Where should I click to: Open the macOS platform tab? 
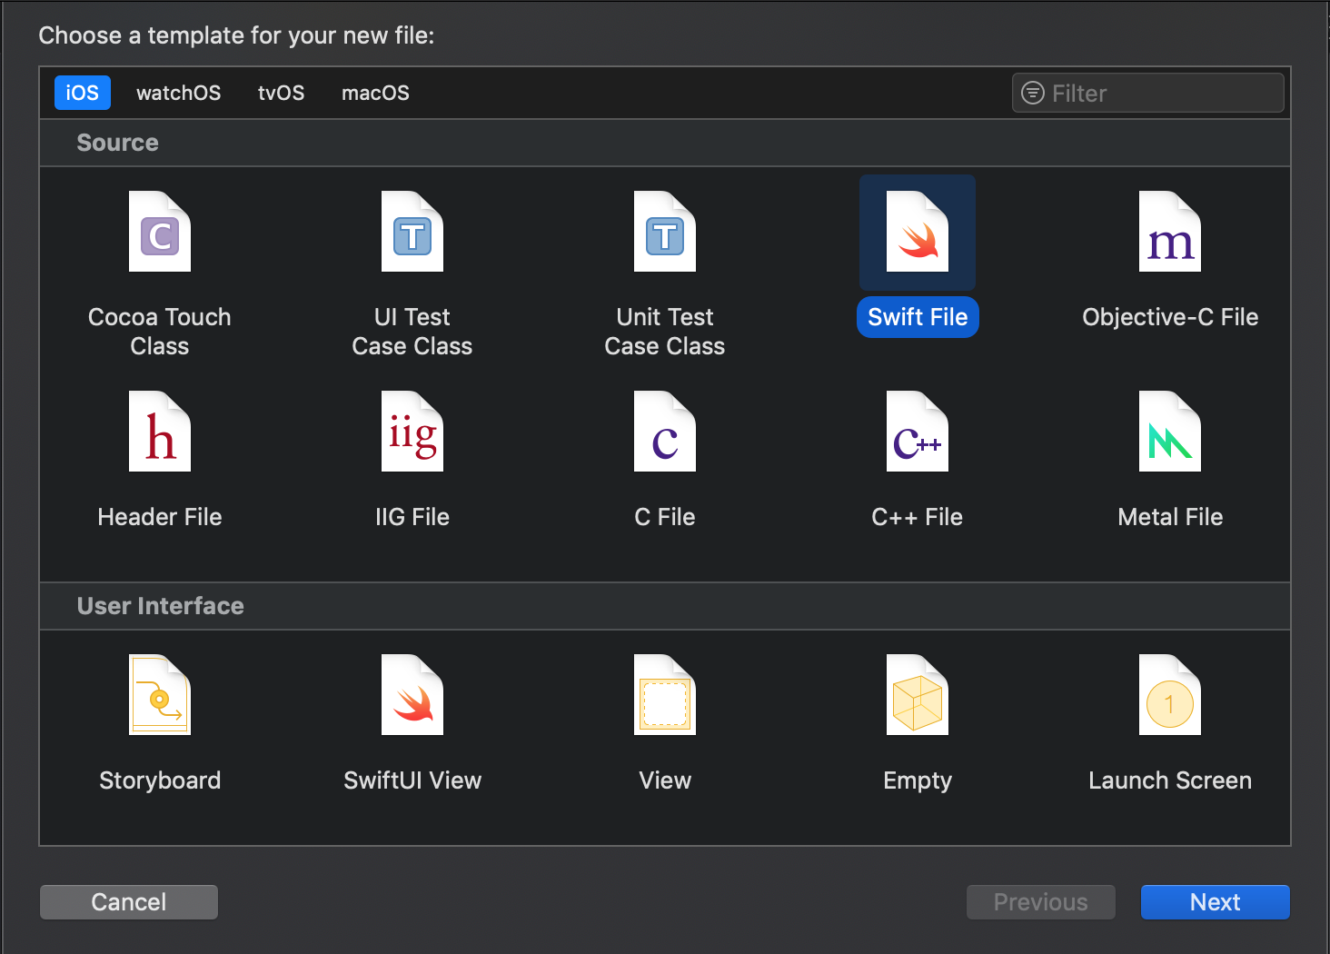(375, 93)
